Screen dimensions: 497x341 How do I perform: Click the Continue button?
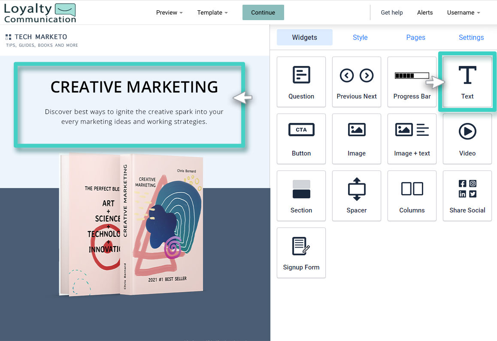pyautogui.click(x=263, y=12)
